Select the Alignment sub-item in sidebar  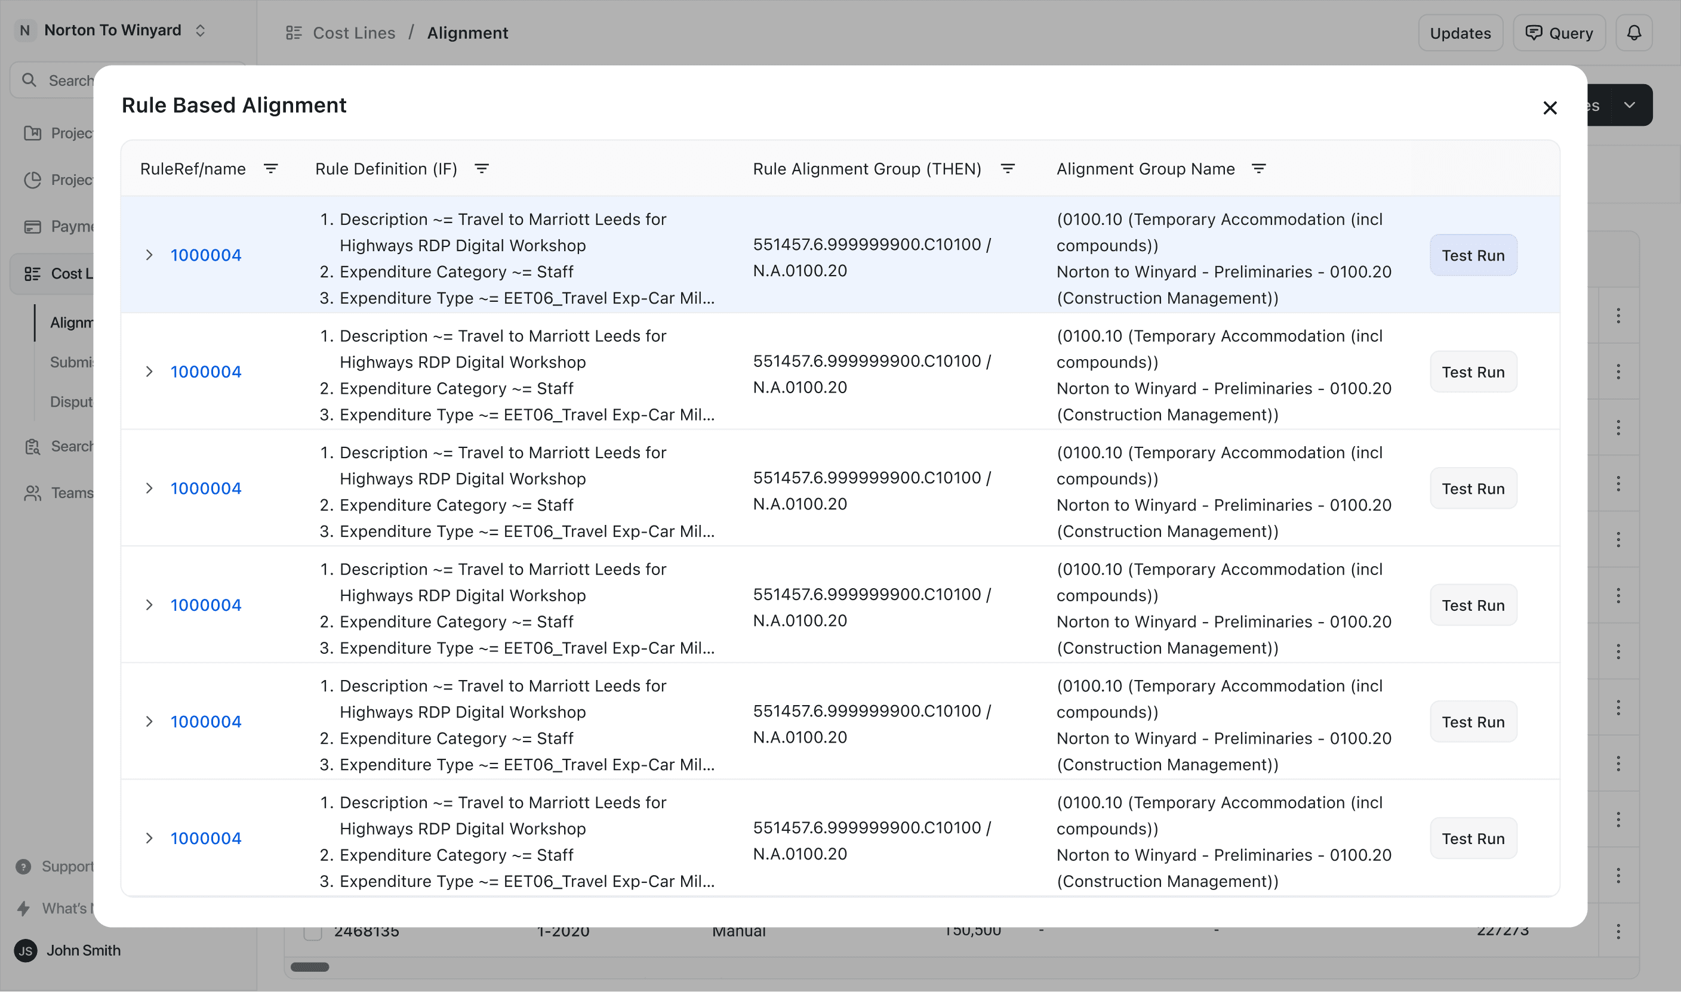coord(71,322)
